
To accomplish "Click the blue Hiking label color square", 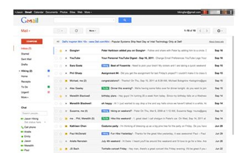I will click(x=49, y=71).
